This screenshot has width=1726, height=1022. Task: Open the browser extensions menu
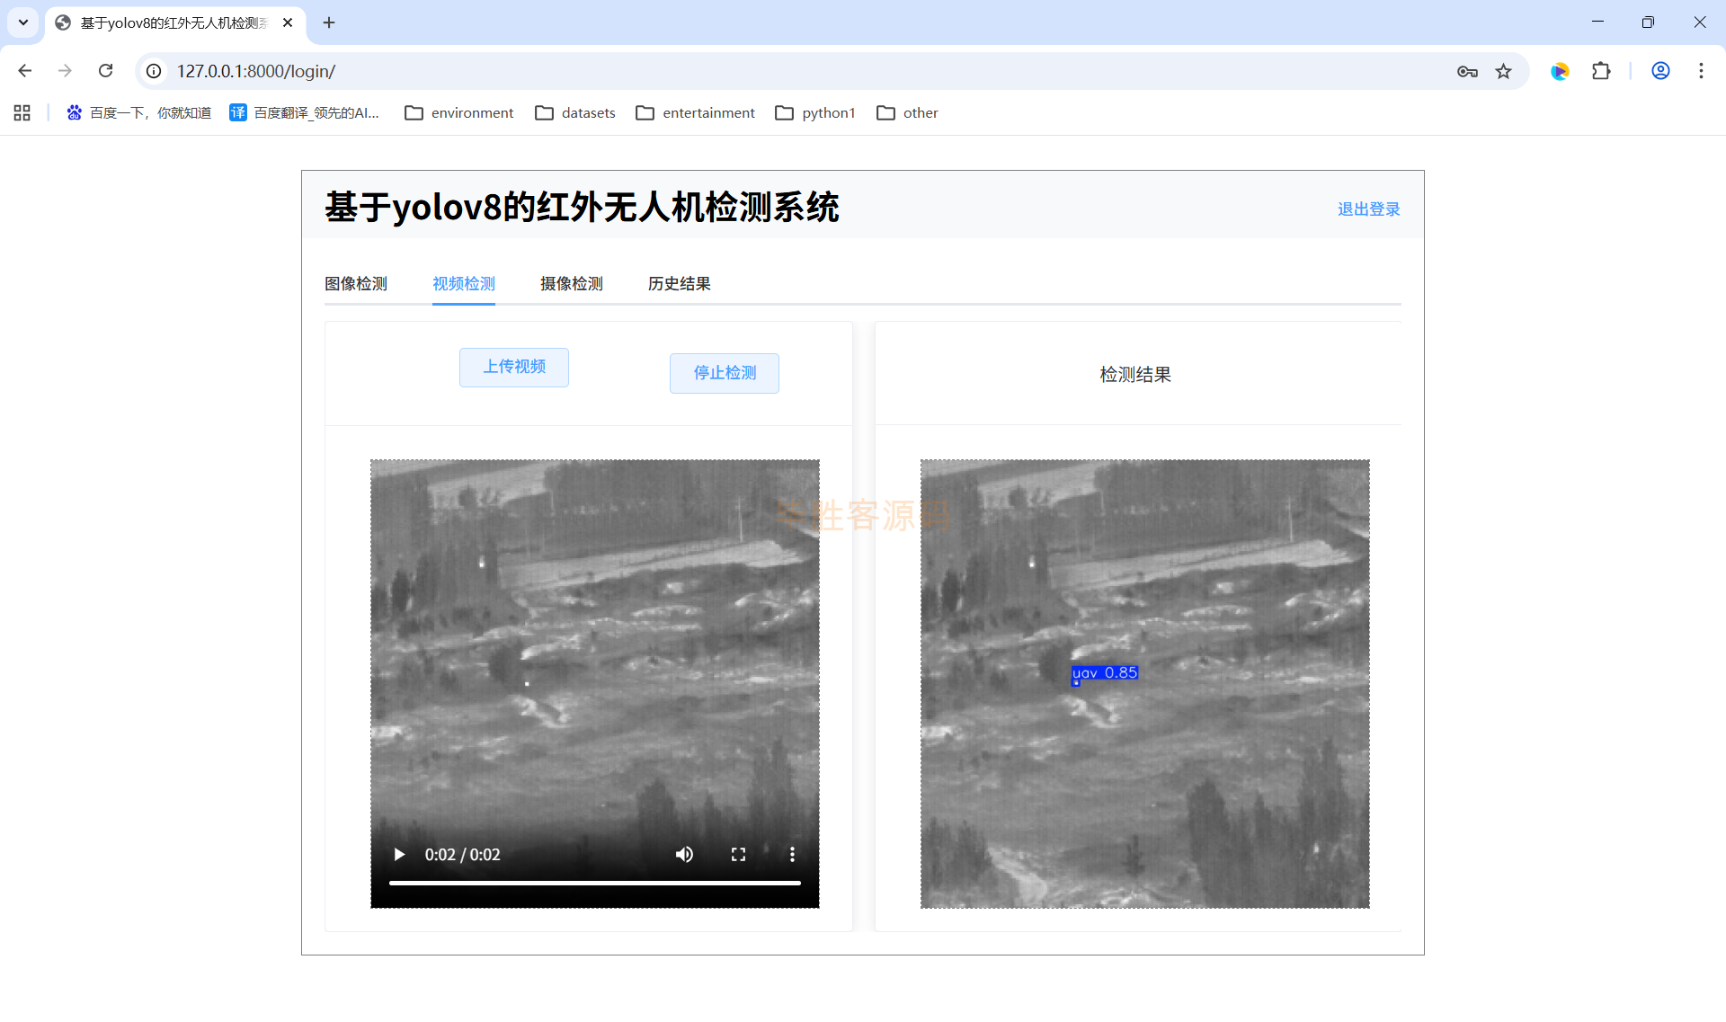point(1601,71)
